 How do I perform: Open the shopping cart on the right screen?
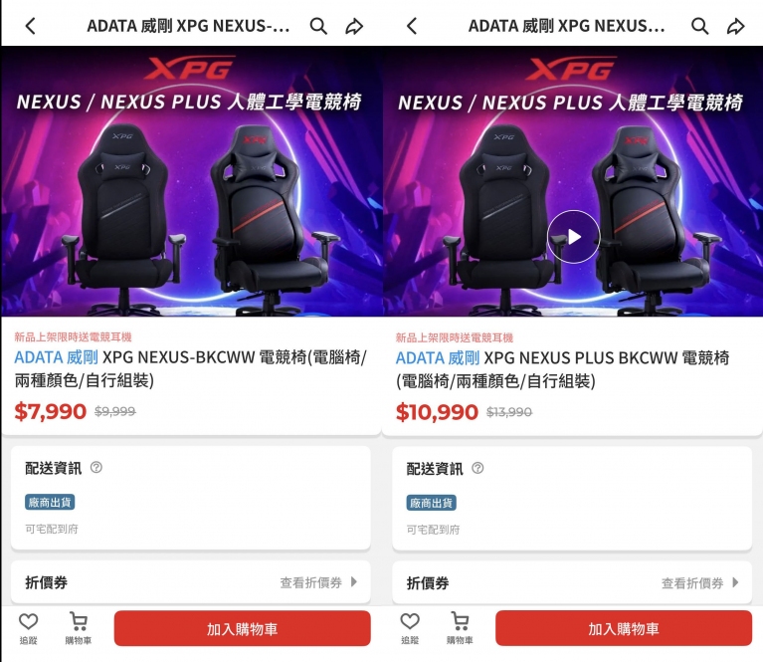[x=460, y=628]
